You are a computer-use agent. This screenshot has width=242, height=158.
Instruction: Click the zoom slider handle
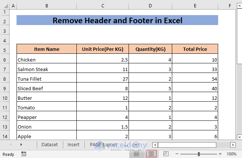coord(199,154)
